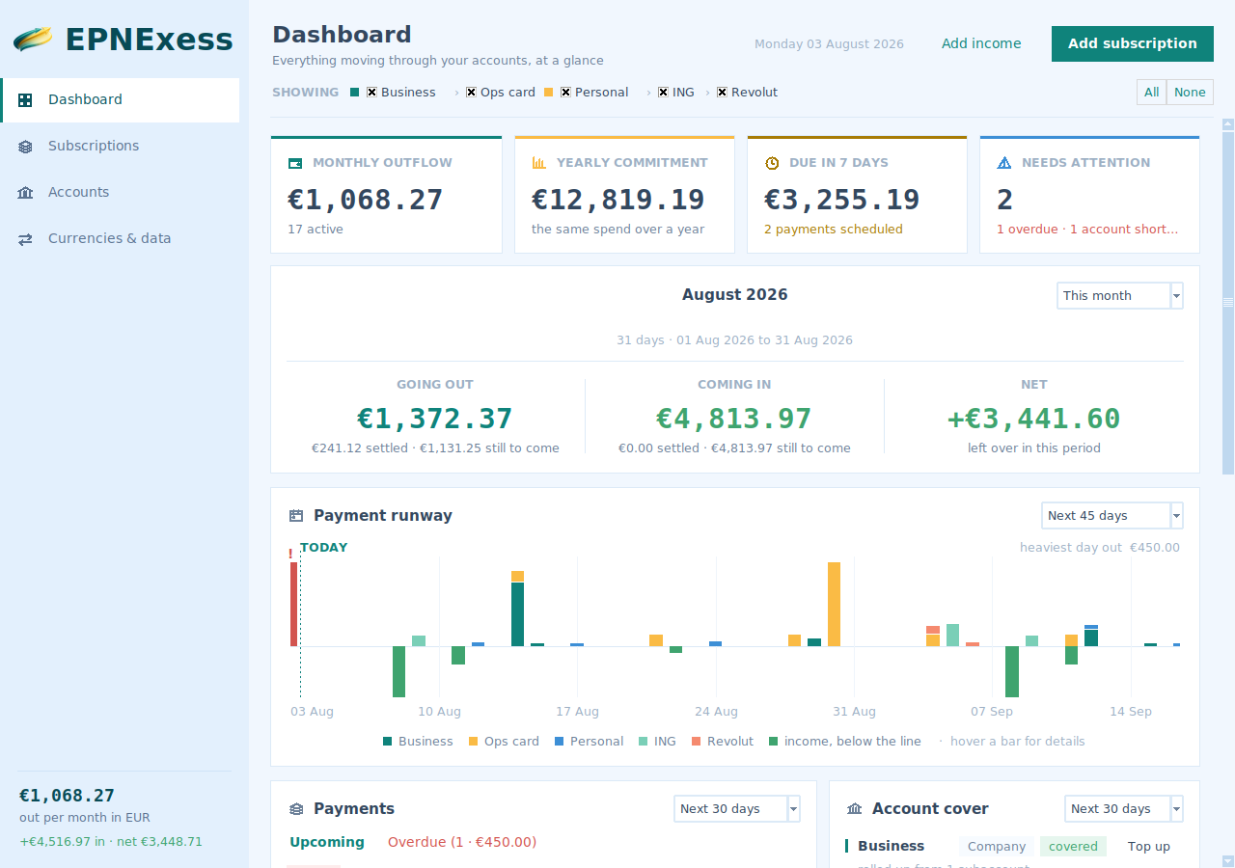The height and width of the screenshot is (868, 1235).
Task: Click the scrollbar down arrow
Action: coord(1228,860)
